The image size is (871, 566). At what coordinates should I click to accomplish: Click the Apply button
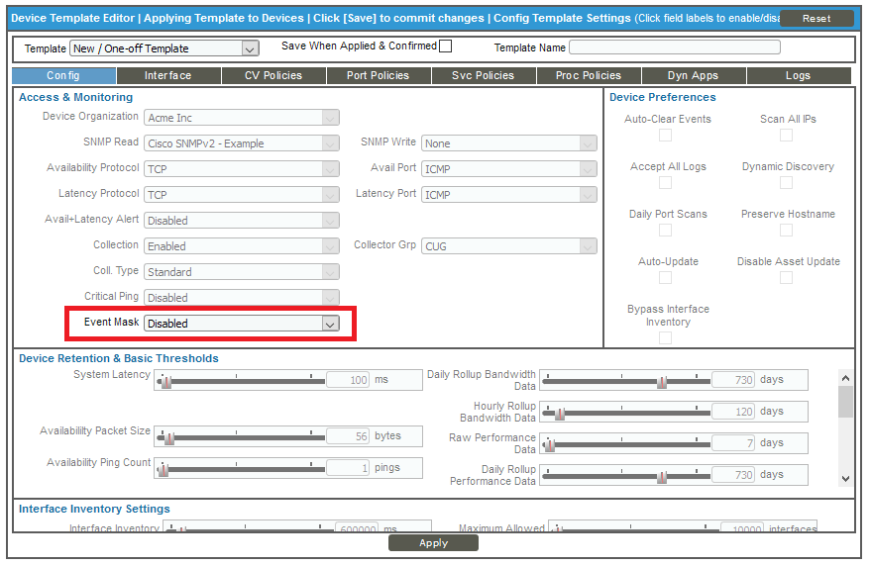point(433,543)
